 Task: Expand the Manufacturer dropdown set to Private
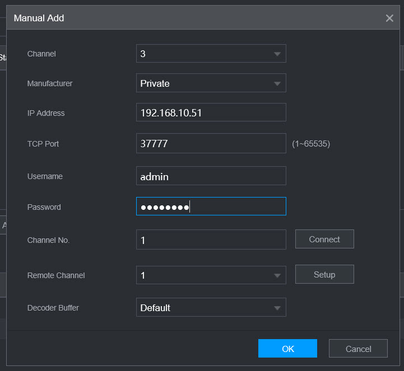coord(211,83)
